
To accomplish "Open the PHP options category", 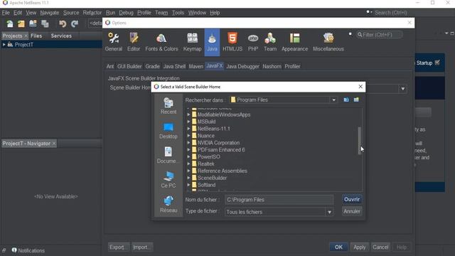I will coord(253,42).
